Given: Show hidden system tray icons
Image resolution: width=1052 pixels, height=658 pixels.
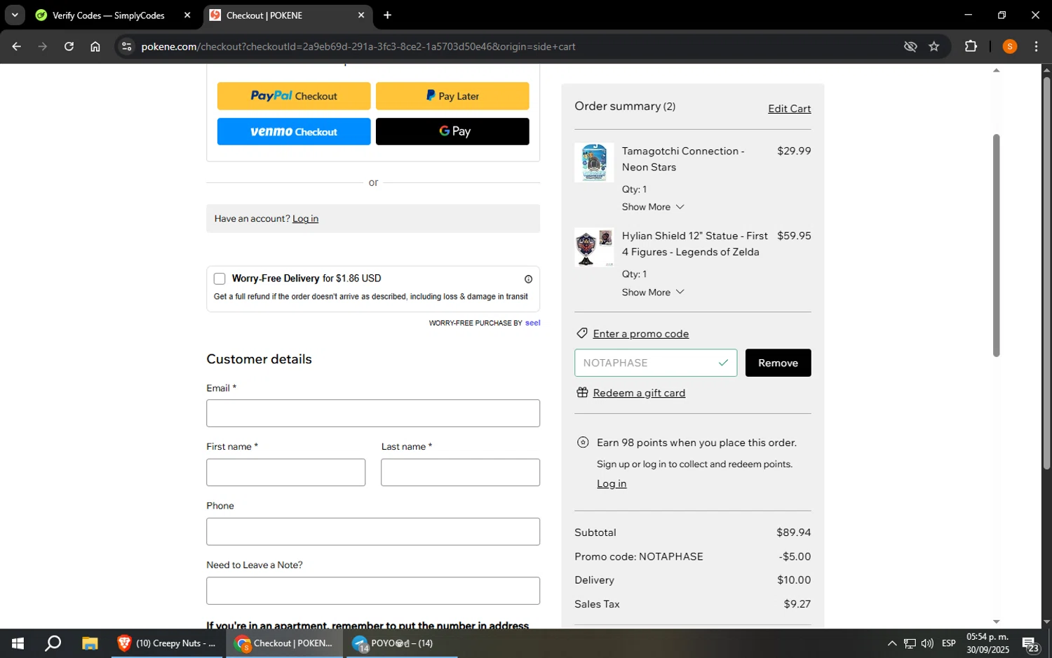Looking at the screenshot, I should 892,643.
